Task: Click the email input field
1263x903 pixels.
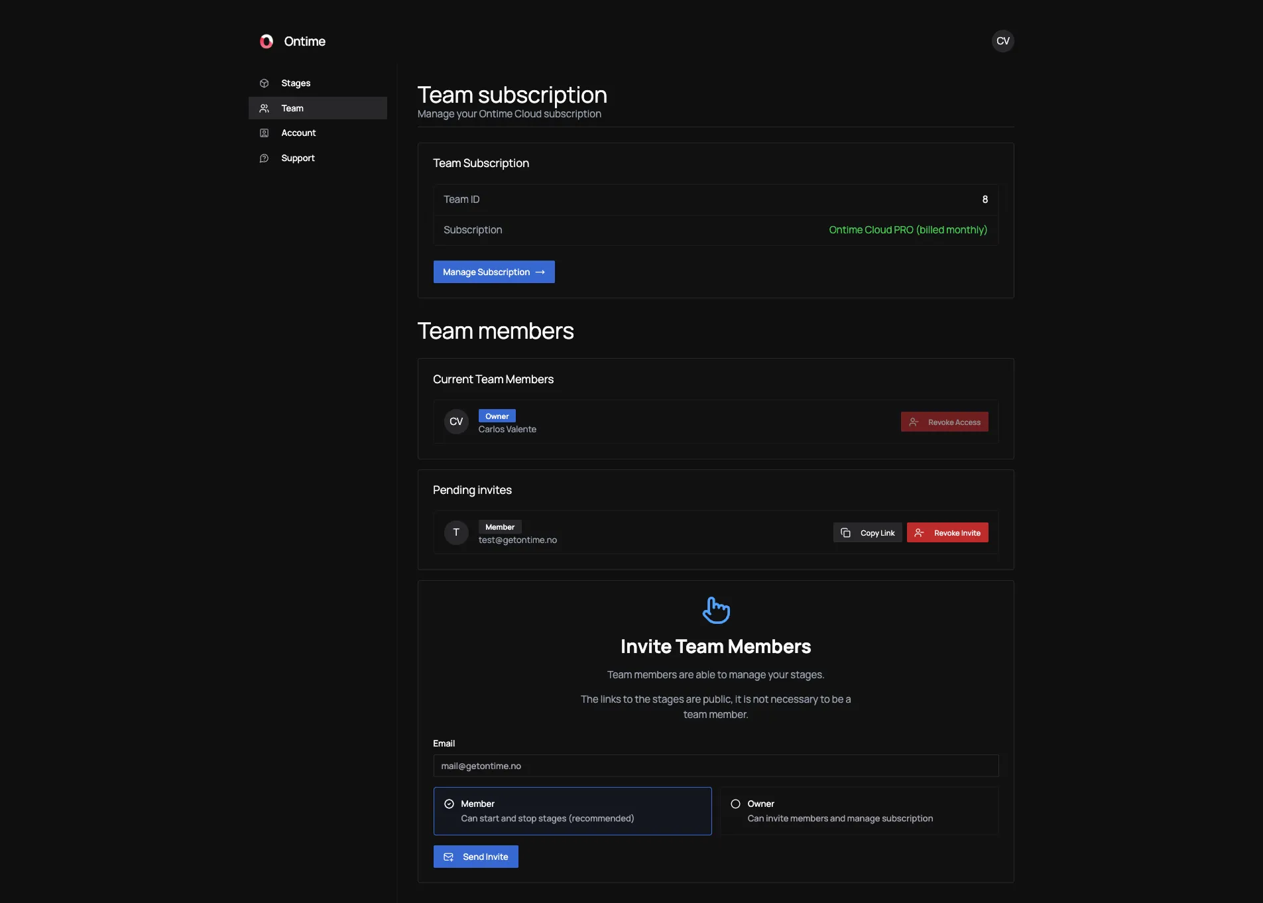Action: click(715, 766)
